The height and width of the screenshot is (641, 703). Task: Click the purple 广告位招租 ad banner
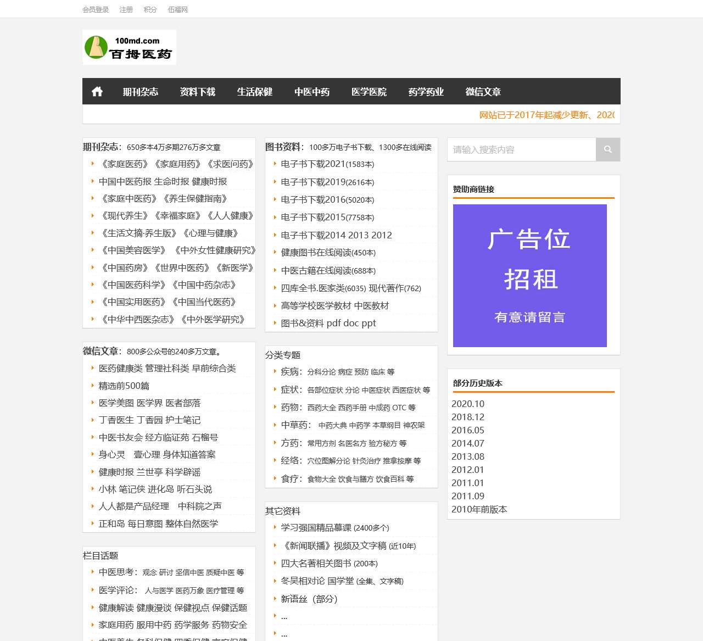tap(529, 275)
